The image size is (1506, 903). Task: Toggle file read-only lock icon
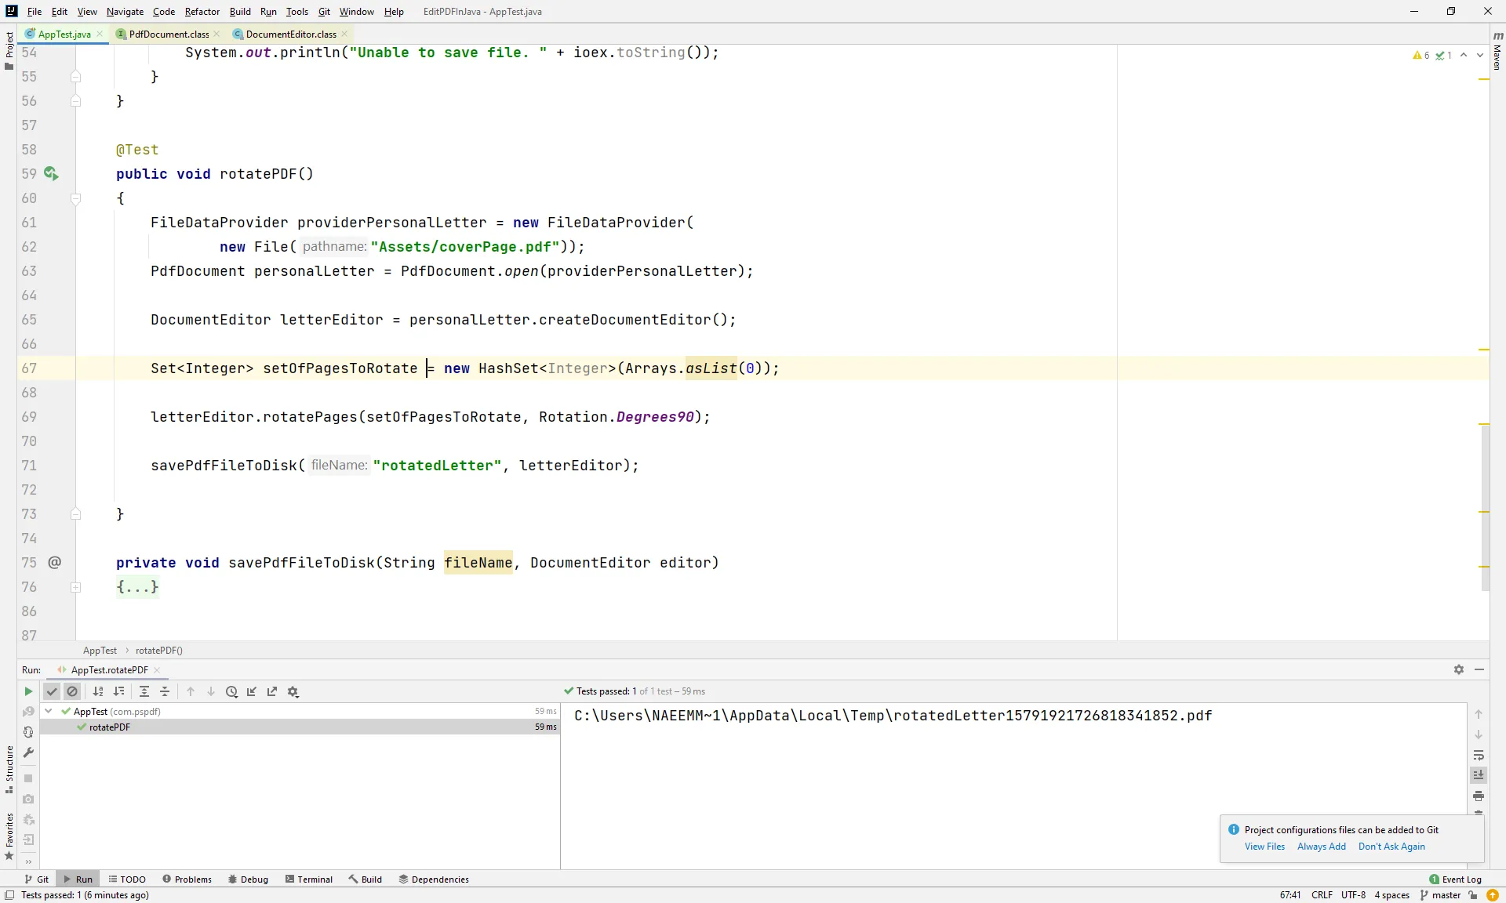tap(1473, 894)
